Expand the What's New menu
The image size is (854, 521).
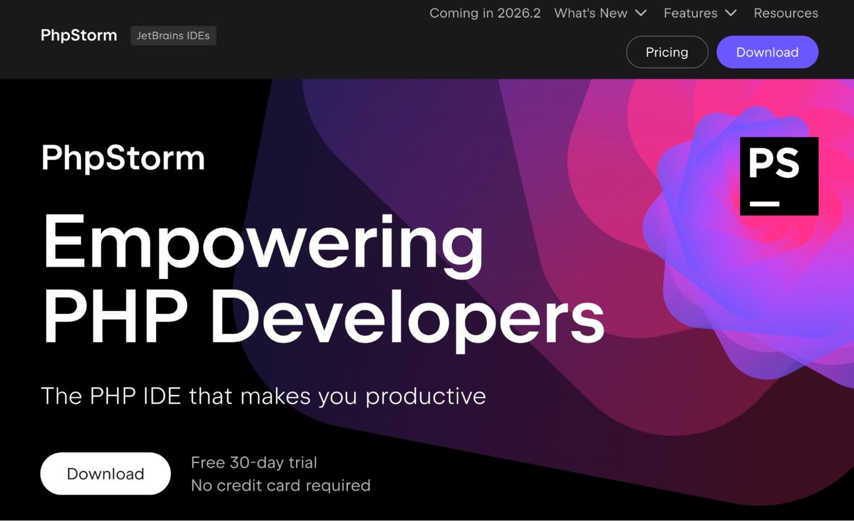pos(601,13)
